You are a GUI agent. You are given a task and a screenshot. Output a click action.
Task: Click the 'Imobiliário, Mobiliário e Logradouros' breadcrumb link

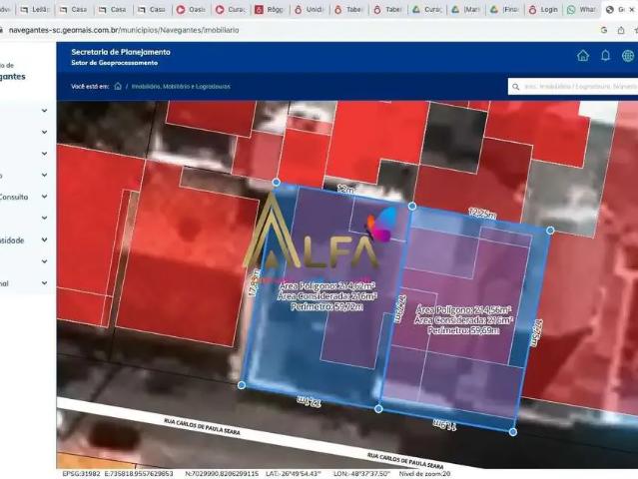[x=181, y=86]
